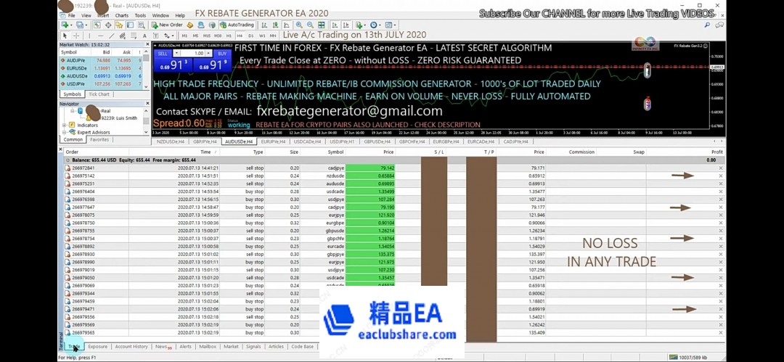
Task: Select the M30 timeframe
Action: pyautogui.click(x=218, y=36)
